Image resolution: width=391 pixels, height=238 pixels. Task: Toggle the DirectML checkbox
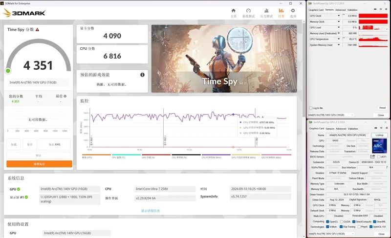point(375,221)
